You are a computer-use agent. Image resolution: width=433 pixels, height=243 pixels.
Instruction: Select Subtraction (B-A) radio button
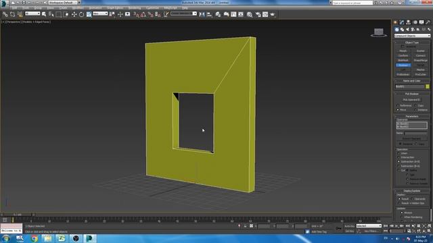[398, 166]
